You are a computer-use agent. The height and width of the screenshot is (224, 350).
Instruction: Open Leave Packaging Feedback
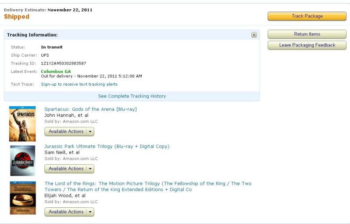[307, 45]
